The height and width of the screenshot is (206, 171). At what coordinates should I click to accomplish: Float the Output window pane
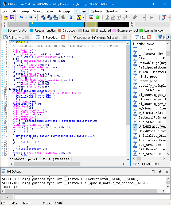(x=160, y=172)
